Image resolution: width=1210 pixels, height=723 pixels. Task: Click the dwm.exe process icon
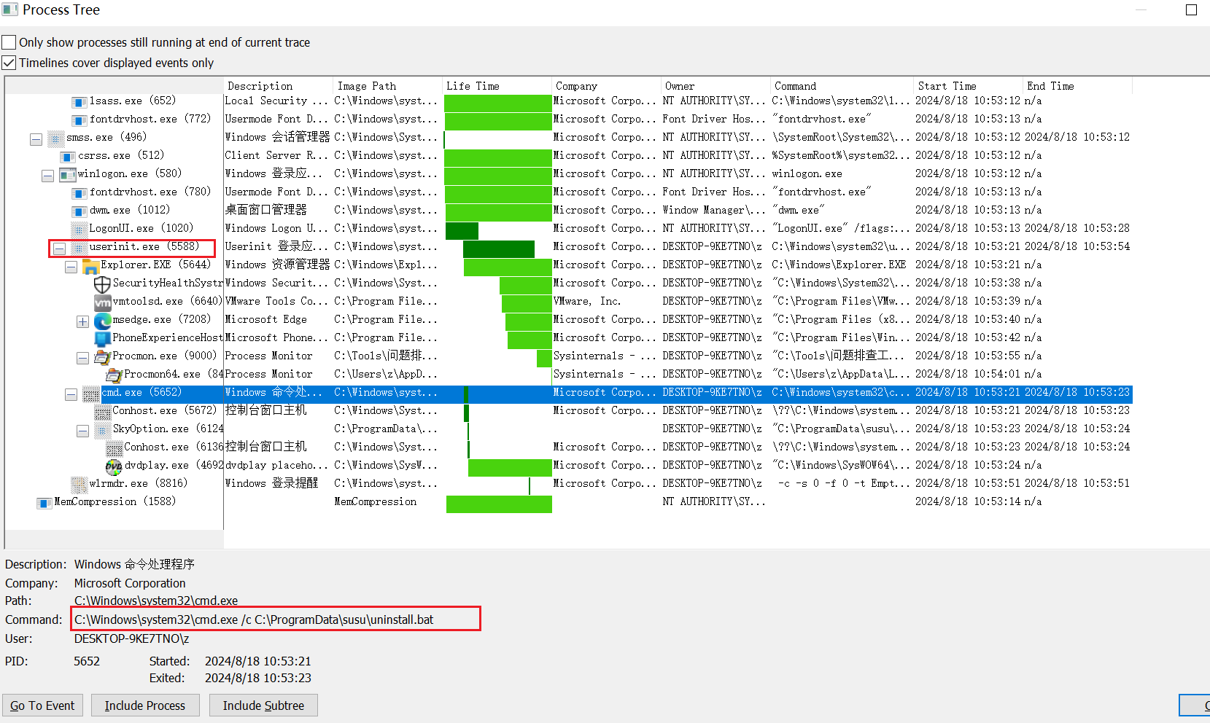tap(79, 211)
